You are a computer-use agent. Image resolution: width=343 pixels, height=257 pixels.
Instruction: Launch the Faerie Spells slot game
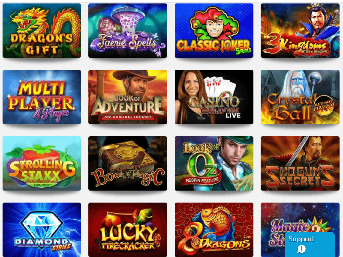(128, 30)
